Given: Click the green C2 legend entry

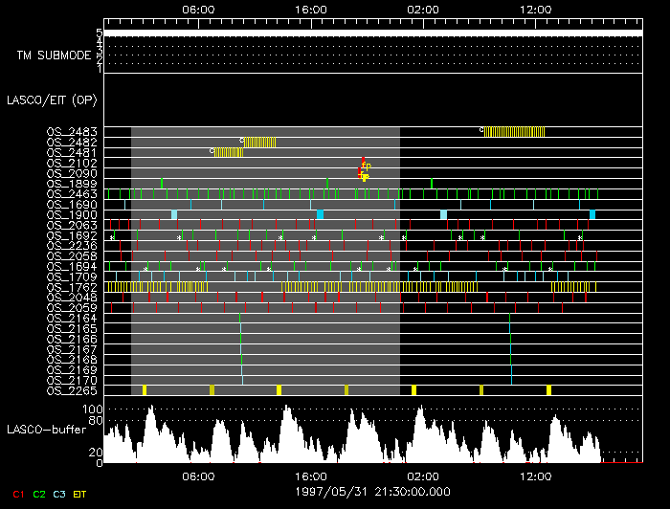Looking at the screenshot, I should tap(39, 493).
